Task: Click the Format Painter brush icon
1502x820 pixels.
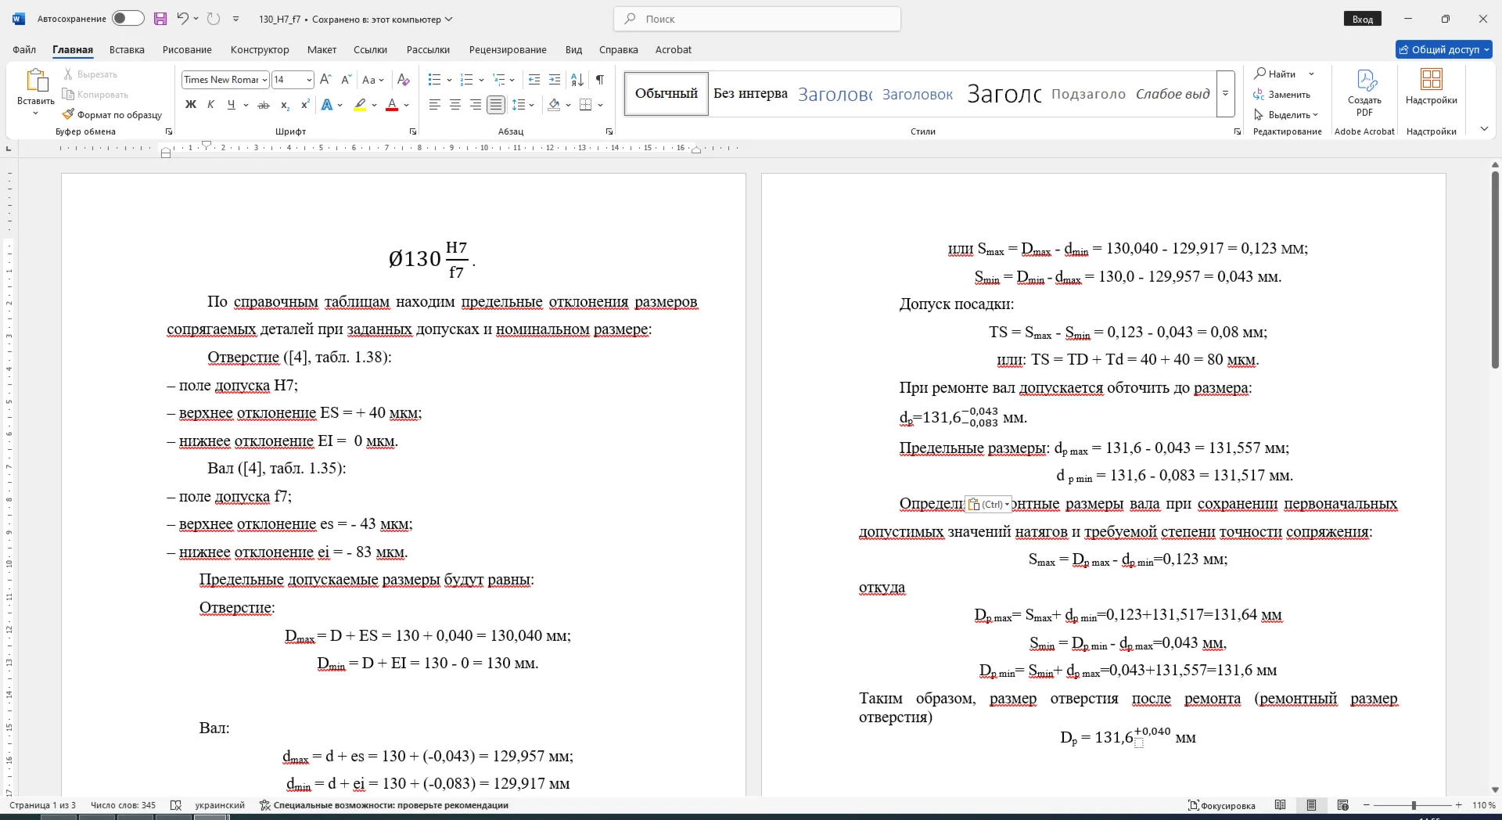Action: [68, 114]
